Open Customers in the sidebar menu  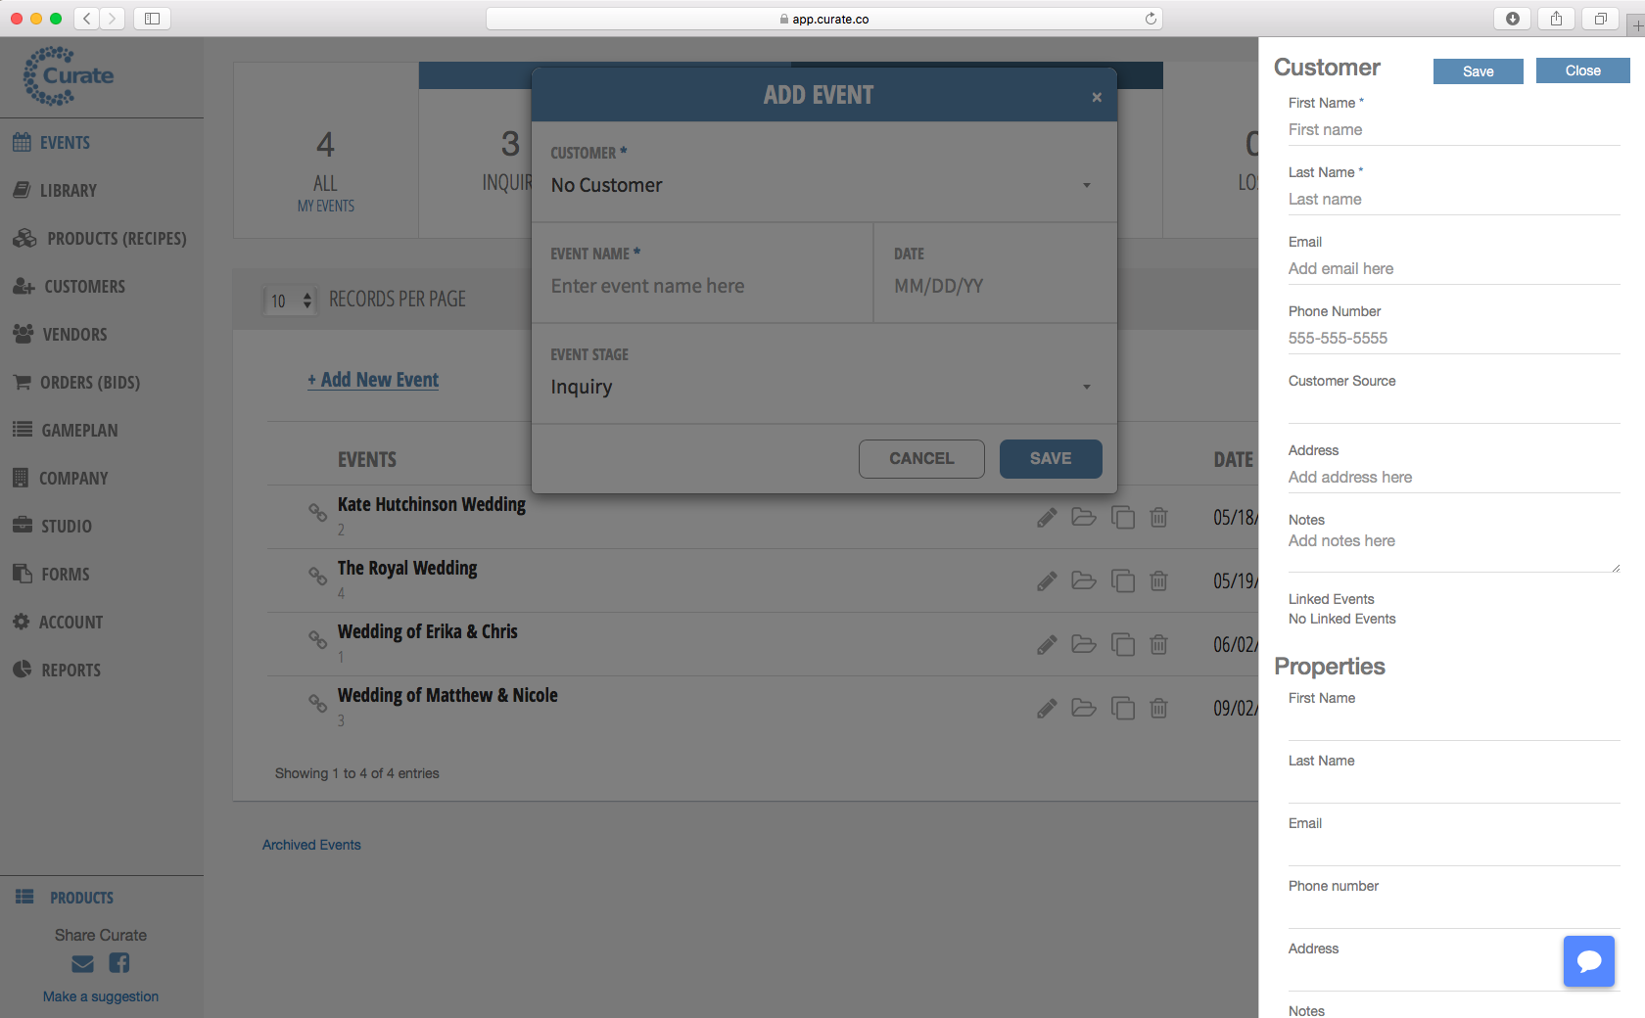pyautogui.click(x=84, y=287)
